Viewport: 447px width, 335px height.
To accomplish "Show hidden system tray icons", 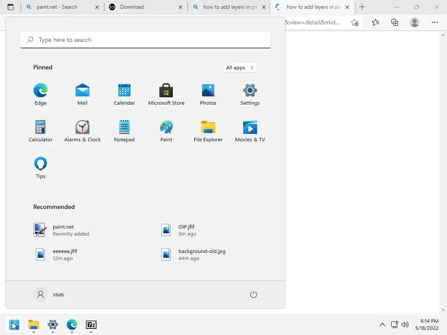I will (382, 325).
